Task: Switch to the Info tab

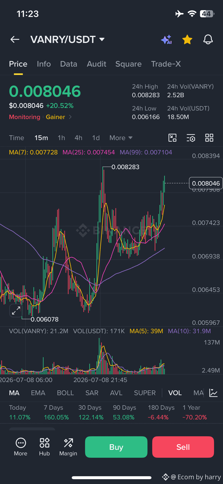Action: (44, 64)
